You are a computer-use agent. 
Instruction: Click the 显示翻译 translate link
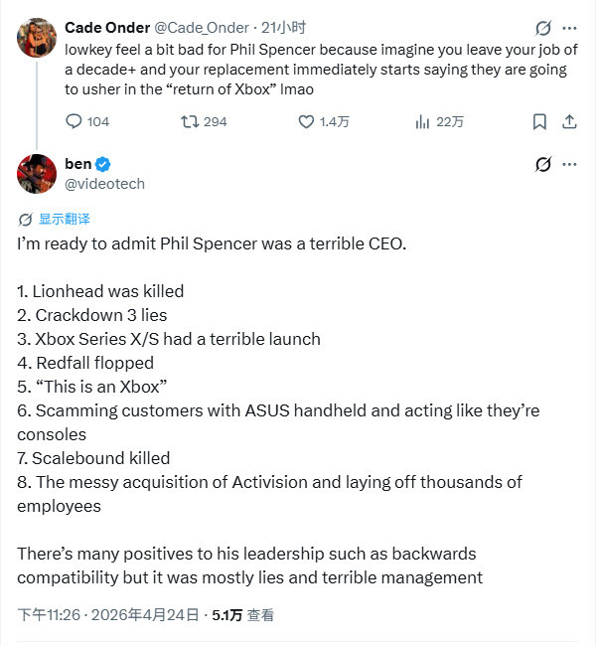click(x=63, y=219)
